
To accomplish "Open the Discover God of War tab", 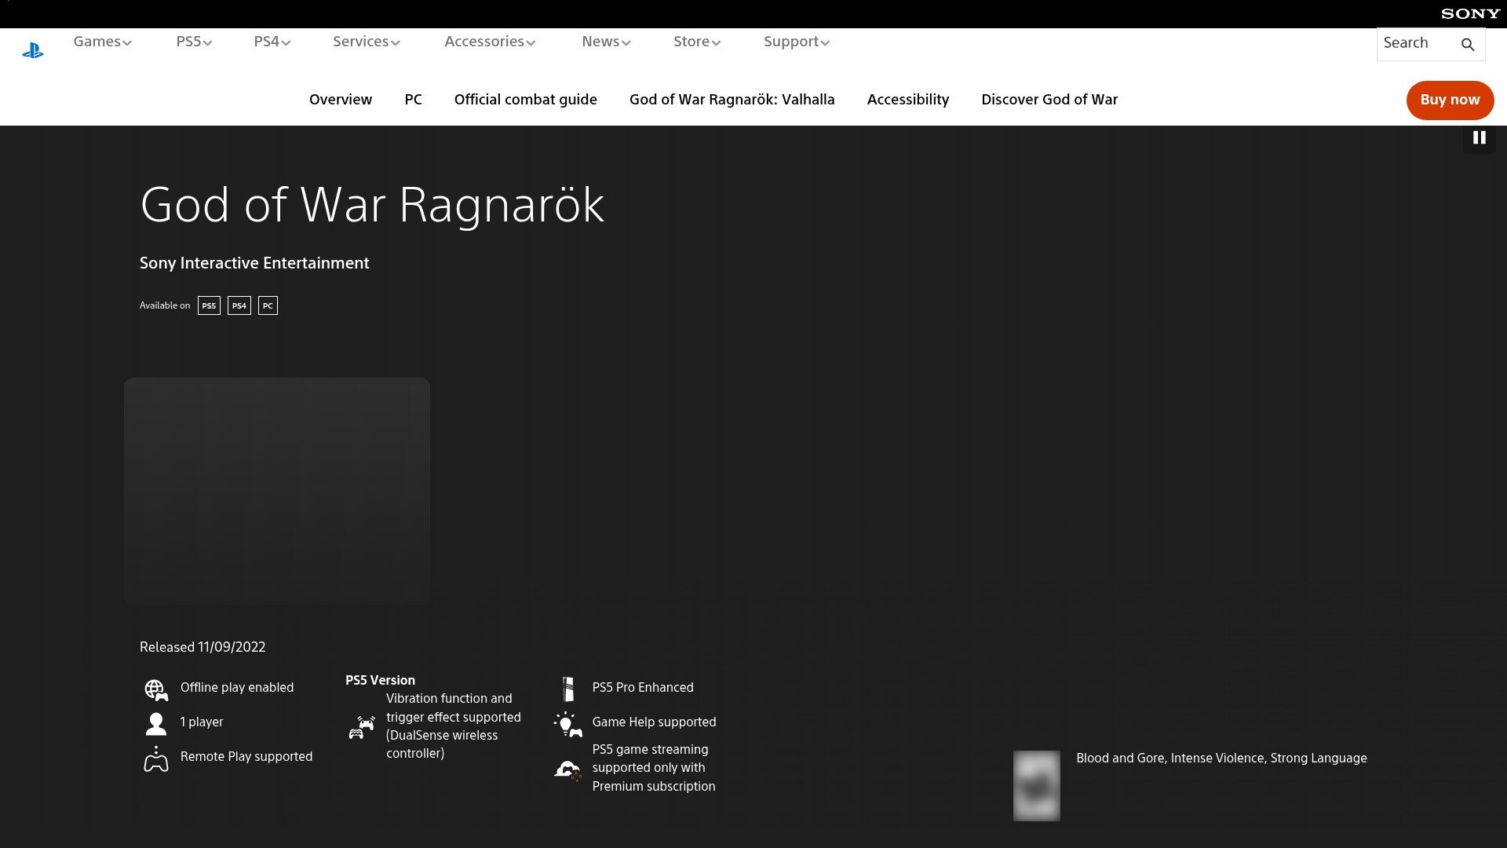I will tap(1049, 100).
